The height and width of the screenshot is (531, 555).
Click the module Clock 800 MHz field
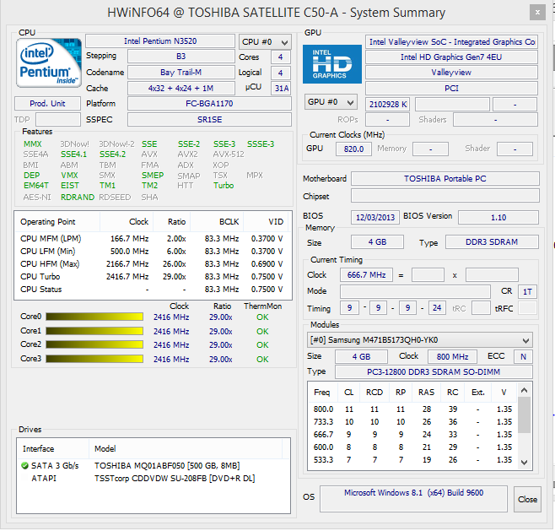click(x=452, y=356)
